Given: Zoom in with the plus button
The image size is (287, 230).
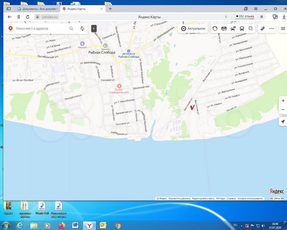Looking at the screenshot, I should (283, 101).
